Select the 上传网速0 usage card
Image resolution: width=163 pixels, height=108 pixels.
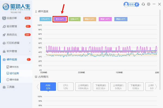(83, 87)
